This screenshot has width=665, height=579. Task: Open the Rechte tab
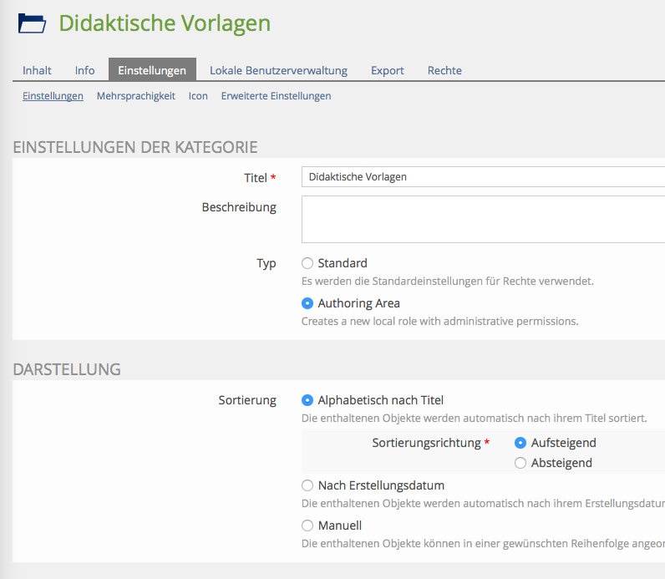[x=444, y=70]
